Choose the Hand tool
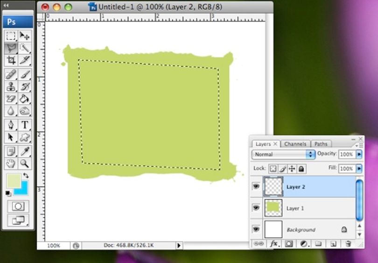 pyautogui.click(x=11, y=163)
